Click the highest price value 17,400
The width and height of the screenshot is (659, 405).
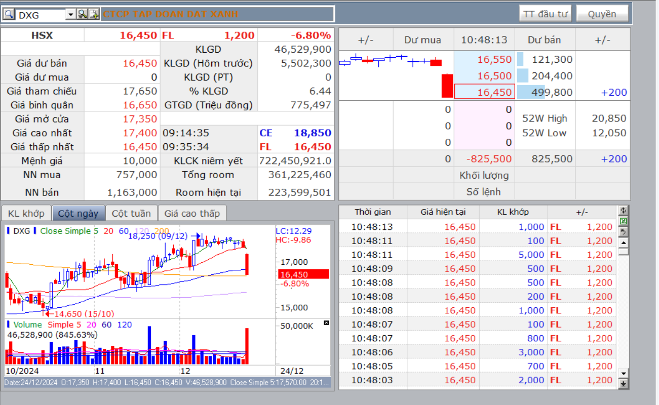140,133
